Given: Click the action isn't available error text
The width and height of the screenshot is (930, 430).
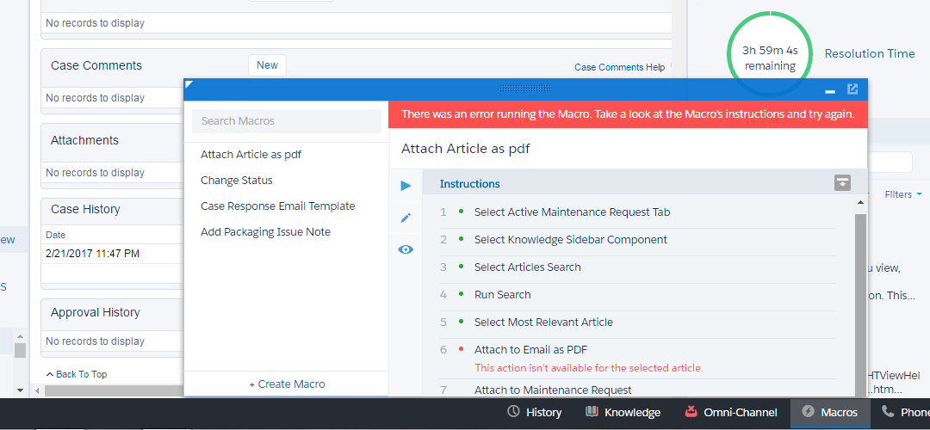Looking at the screenshot, I should pos(588,368).
